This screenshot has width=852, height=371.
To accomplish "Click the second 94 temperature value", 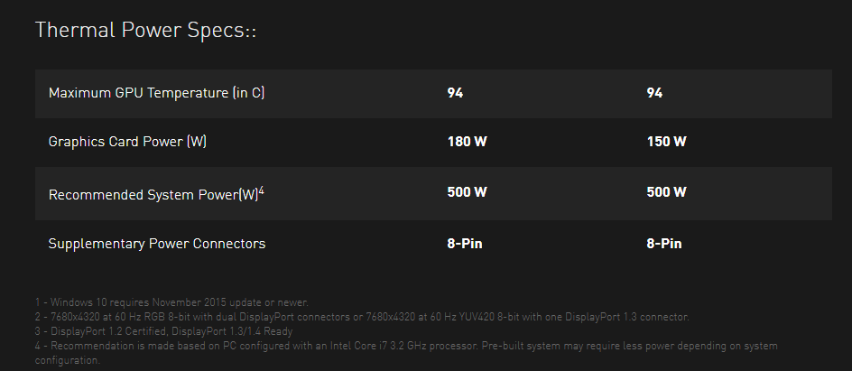I will coord(654,93).
